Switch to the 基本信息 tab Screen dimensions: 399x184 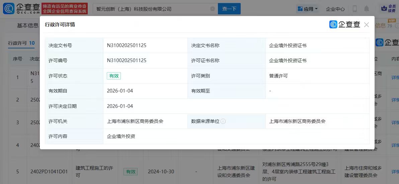(28, 26)
